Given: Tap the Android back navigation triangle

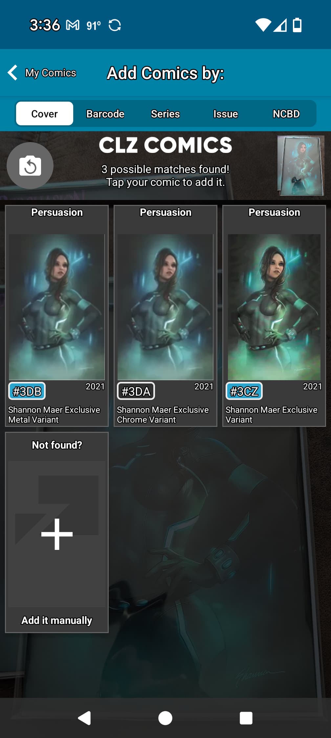Looking at the screenshot, I should 84,718.
